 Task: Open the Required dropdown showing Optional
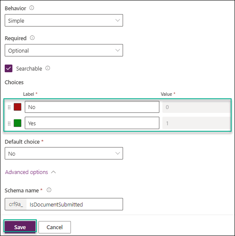coord(64,50)
